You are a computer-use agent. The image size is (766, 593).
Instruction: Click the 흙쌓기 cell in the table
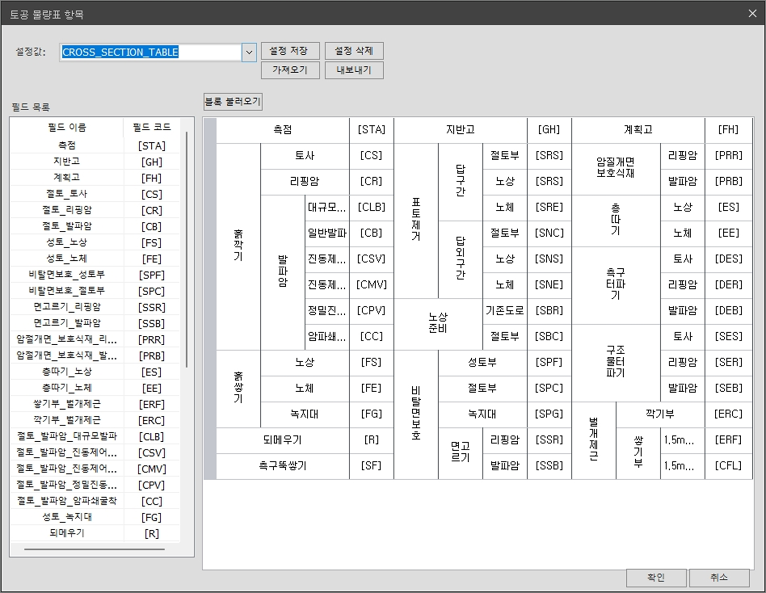click(238, 389)
